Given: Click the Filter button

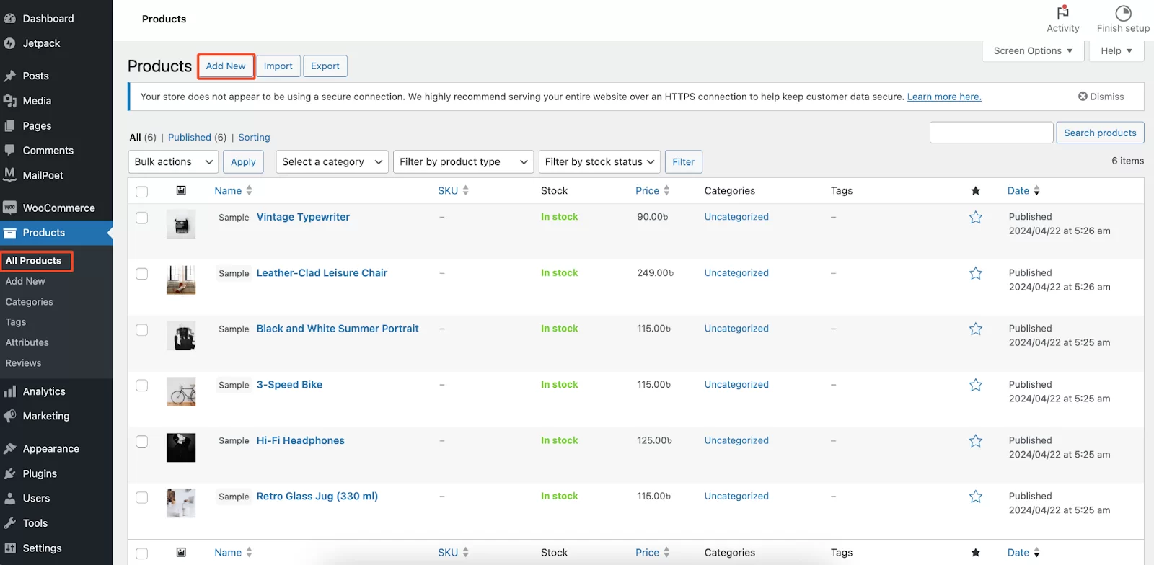Looking at the screenshot, I should [683, 161].
